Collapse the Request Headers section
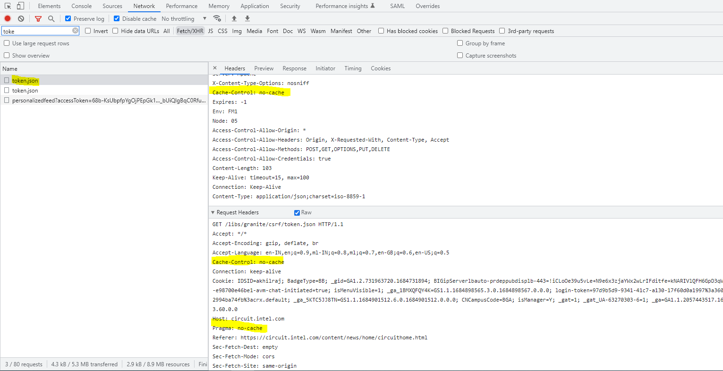Viewport: 723px width, 371px height. [213, 212]
